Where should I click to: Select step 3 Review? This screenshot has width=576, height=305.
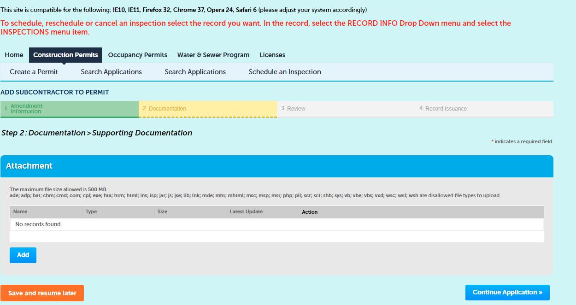346,109
